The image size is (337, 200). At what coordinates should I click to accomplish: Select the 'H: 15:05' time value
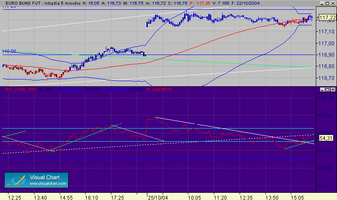pyautogui.click(x=91, y=3)
